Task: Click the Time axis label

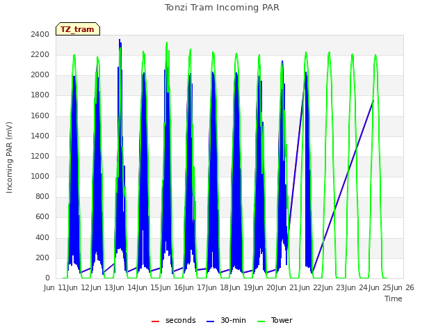Action: [x=394, y=299]
